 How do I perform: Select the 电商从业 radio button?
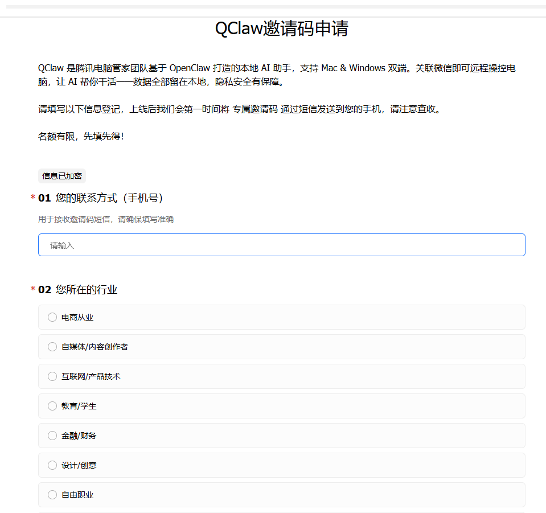point(52,317)
